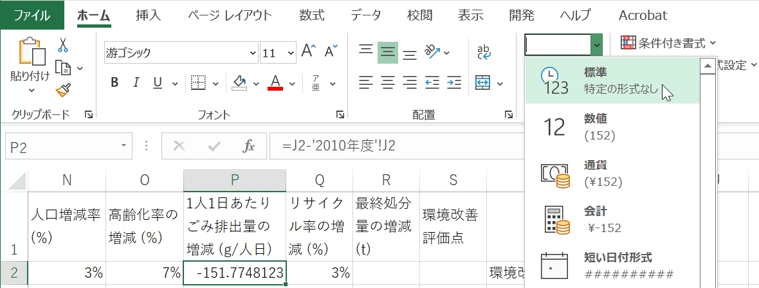Switch to the Acrobat tab
This screenshot has width=759, height=288.
coord(643,15)
